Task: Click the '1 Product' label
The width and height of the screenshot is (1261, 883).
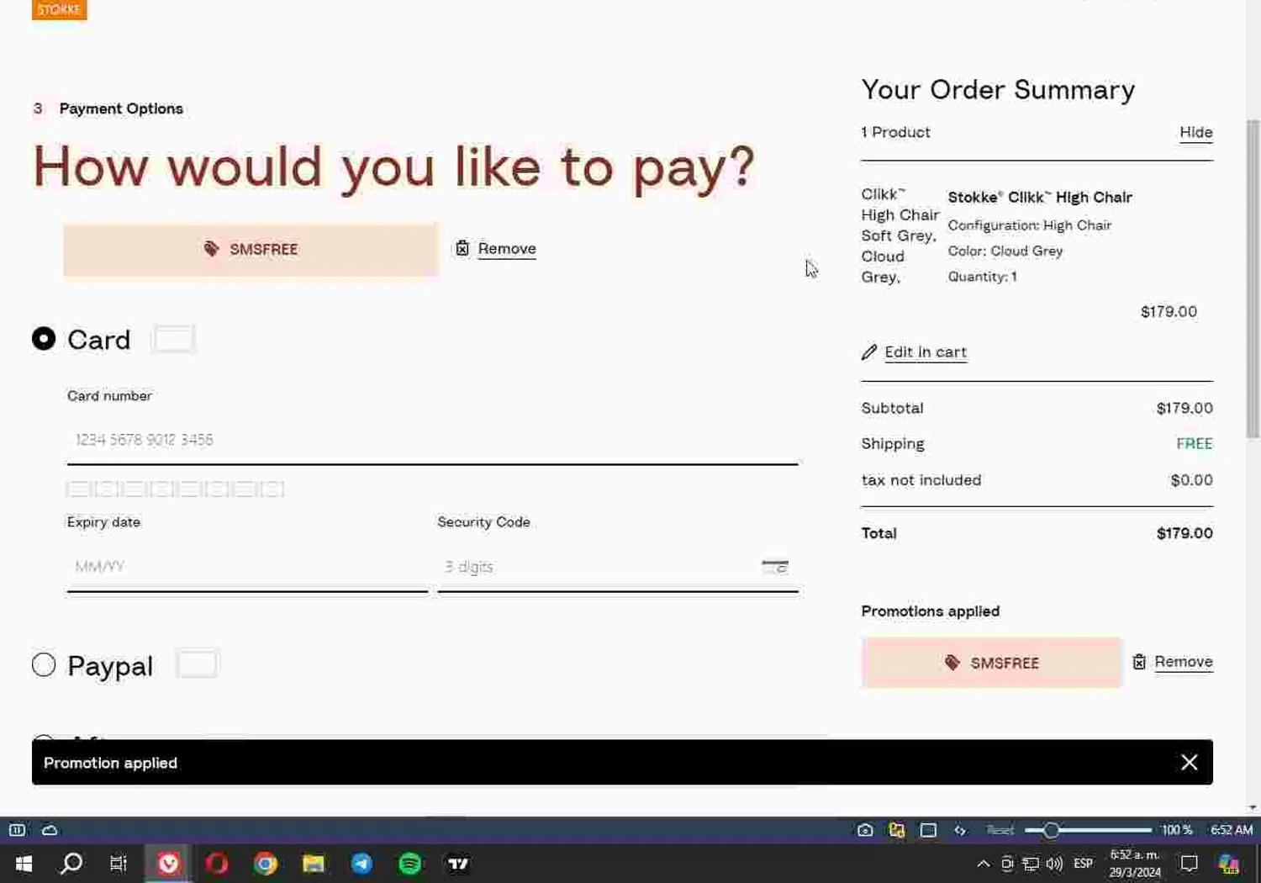Action: [x=895, y=132]
